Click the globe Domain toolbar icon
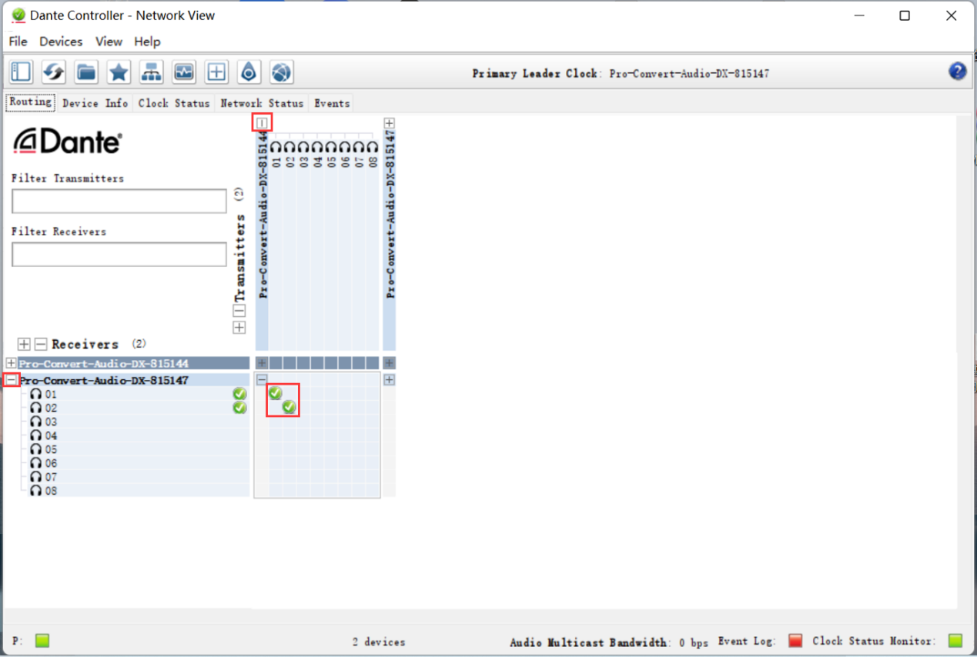Viewport: 977px width, 657px height. click(282, 72)
